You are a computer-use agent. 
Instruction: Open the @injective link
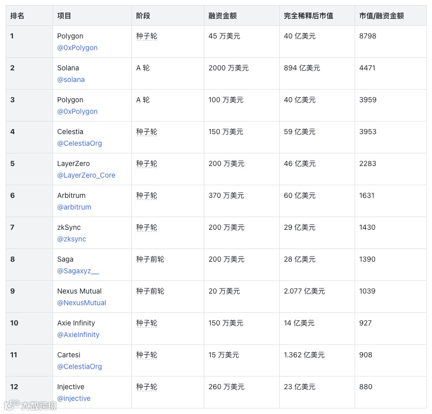click(74, 398)
